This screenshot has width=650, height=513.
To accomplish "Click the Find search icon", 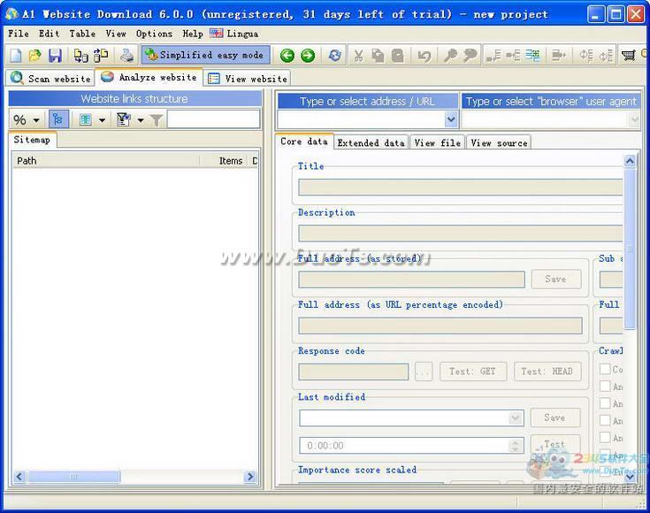I will (x=450, y=55).
